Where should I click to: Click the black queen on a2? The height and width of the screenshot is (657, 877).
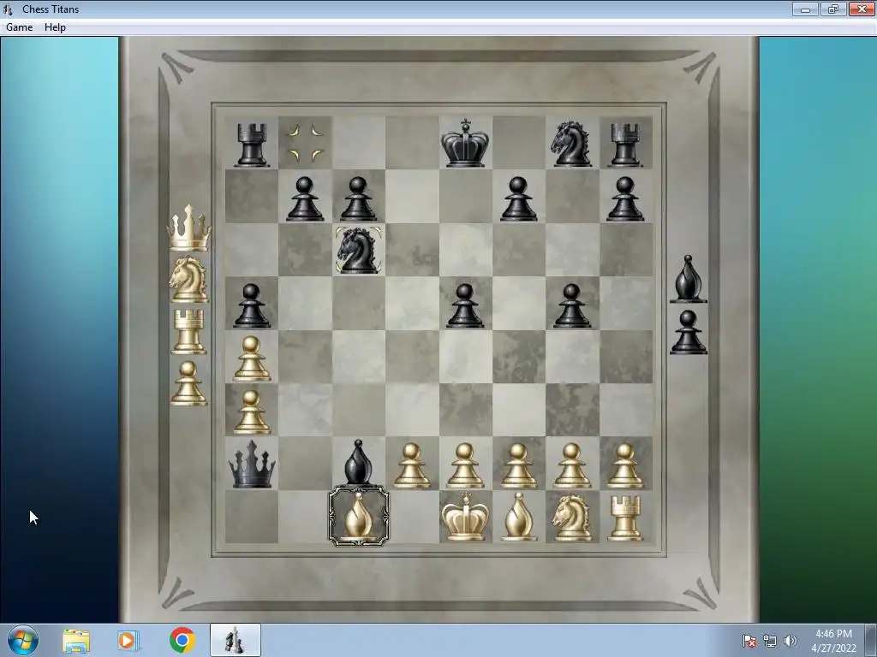(x=252, y=464)
